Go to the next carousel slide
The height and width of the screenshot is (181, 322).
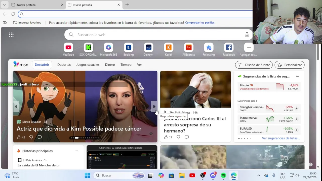click(x=154, y=107)
